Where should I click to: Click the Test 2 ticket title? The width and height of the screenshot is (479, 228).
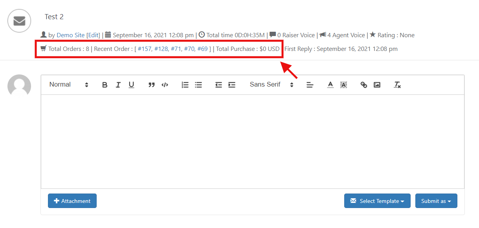tap(54, 17)
